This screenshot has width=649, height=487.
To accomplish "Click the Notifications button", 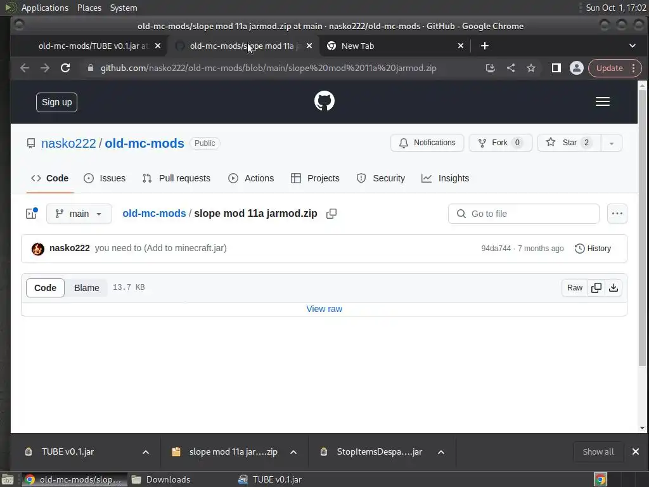I will [x=427, y=143].
